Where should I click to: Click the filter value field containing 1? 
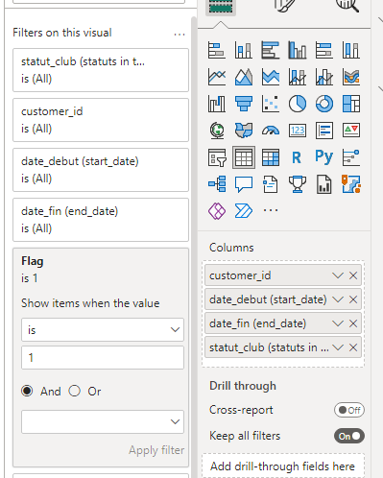pos(103,357)
